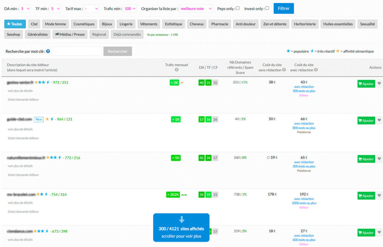Expand voir plus de détails in the 964 / 131 row
383x247 pixels.
click(20, 129)
